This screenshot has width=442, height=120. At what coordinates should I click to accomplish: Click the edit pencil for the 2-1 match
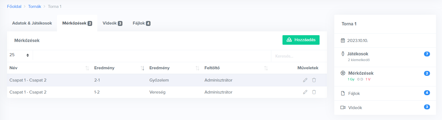[305, 80]
